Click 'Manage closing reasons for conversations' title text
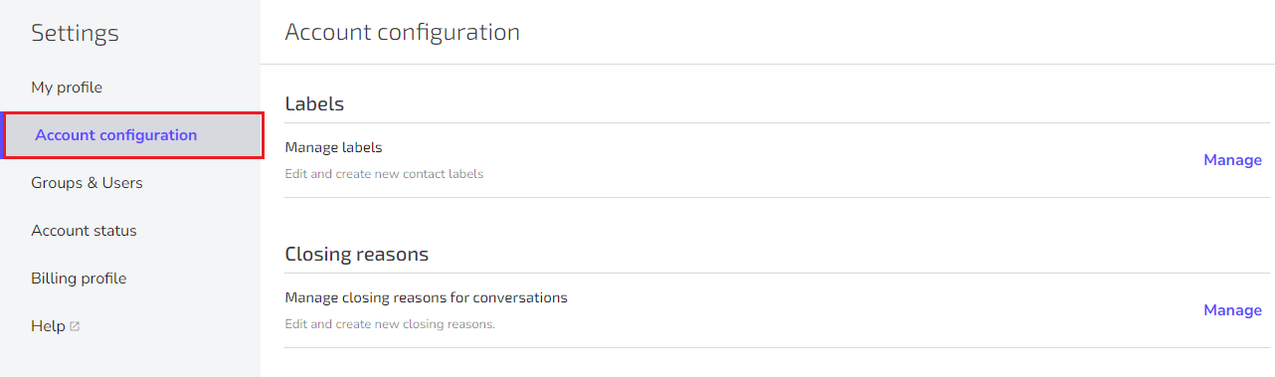1275x377 pixels. click(x=426, y=297)
